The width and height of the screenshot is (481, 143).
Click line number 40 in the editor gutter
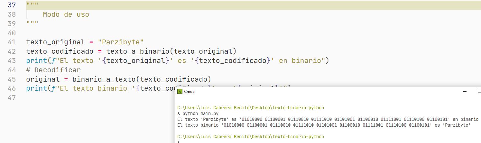point(12,33)
